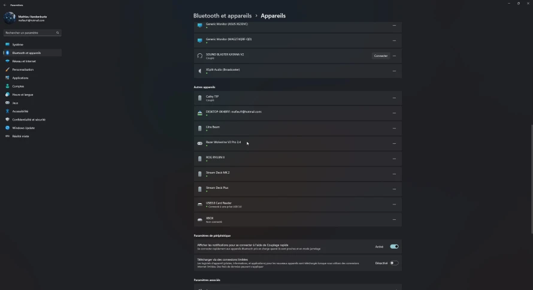Click the Appareils breadcrumb title

tap(273, 16)
